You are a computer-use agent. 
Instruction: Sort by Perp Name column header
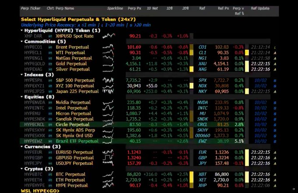click(x=65, y=8)
